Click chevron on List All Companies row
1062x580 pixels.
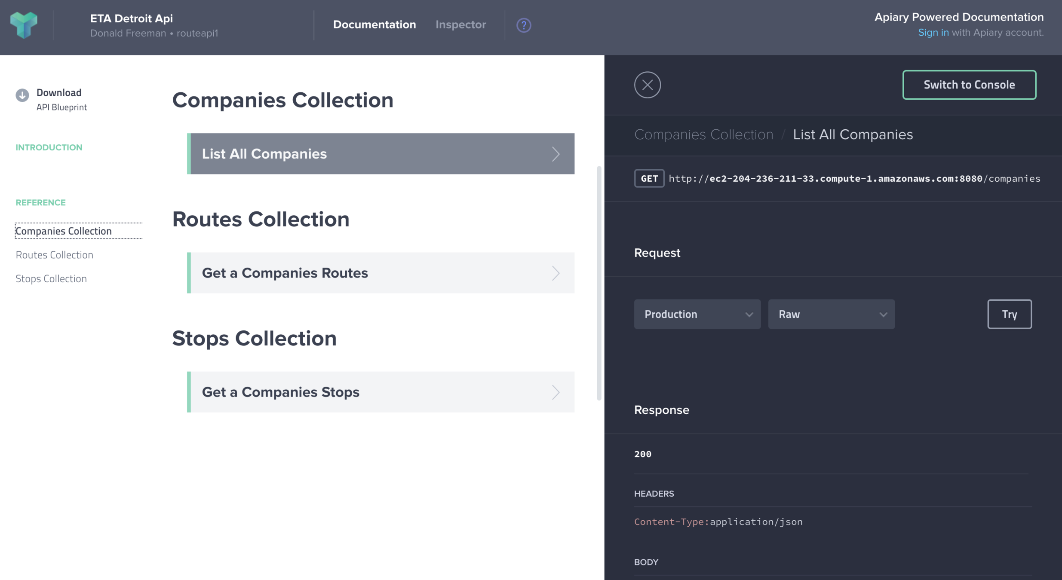556,154
